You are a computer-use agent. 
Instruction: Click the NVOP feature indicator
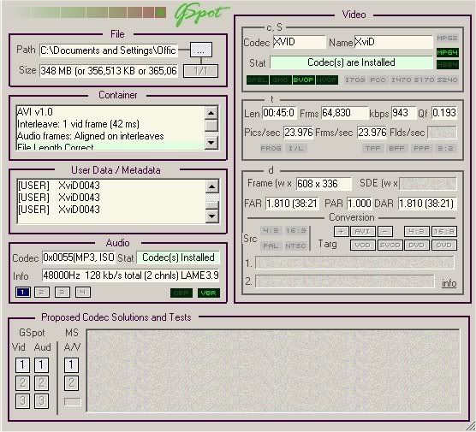click(x=327, y=80)
